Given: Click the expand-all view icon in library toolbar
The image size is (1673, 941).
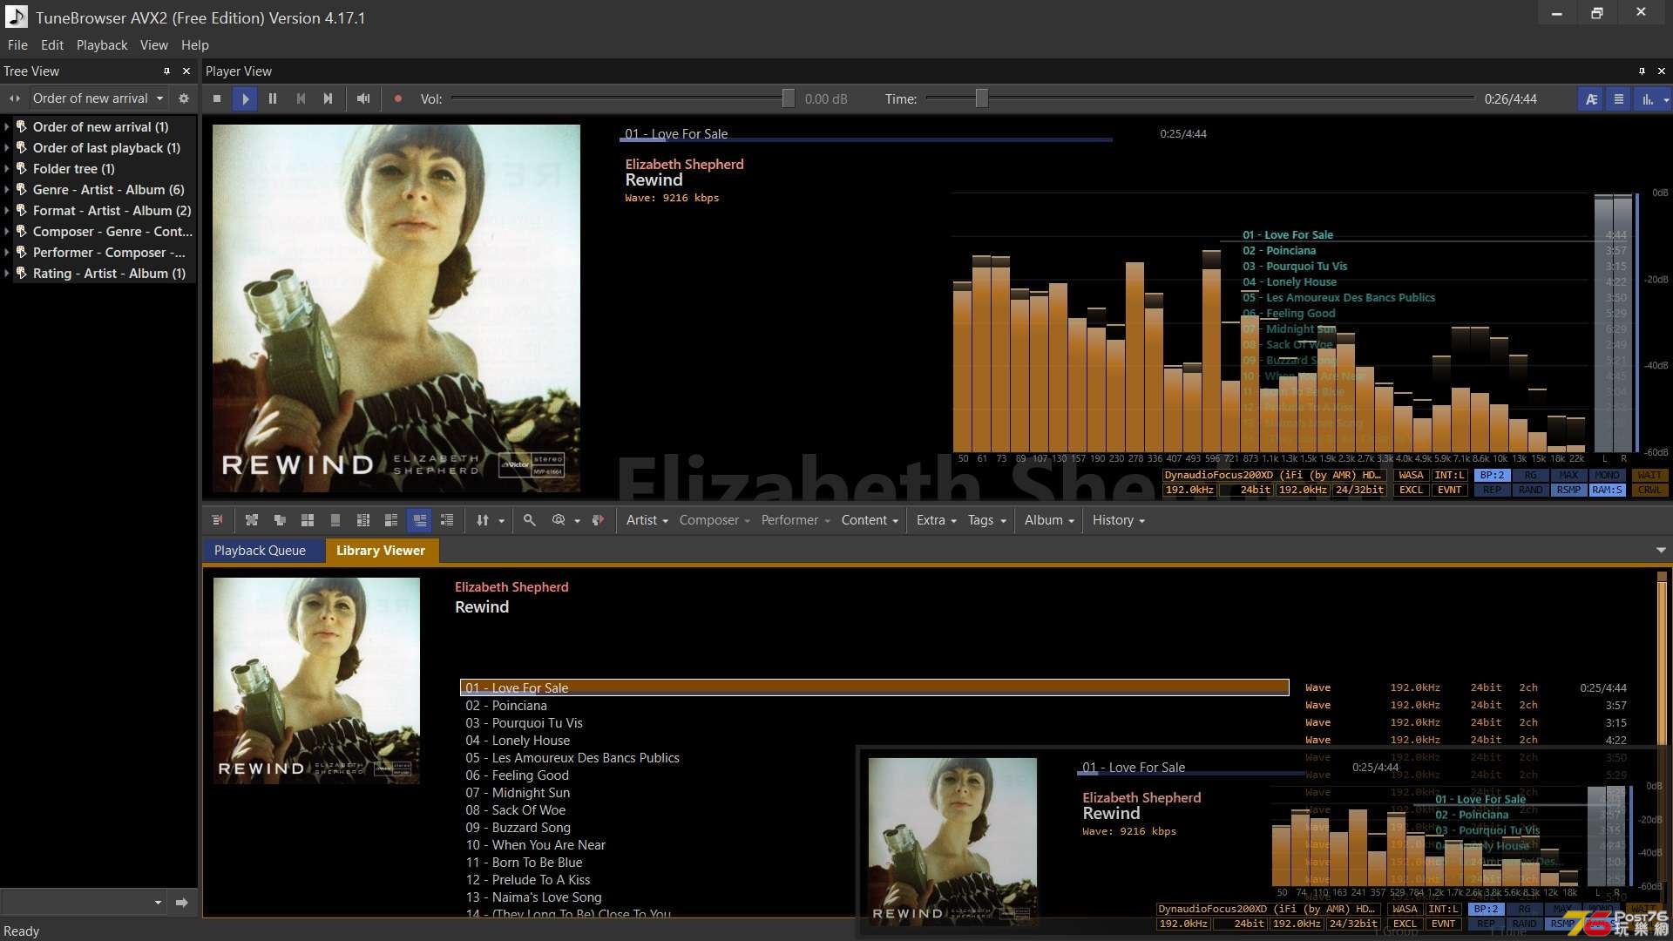Looking at the screenshot, I should point(252,520).
